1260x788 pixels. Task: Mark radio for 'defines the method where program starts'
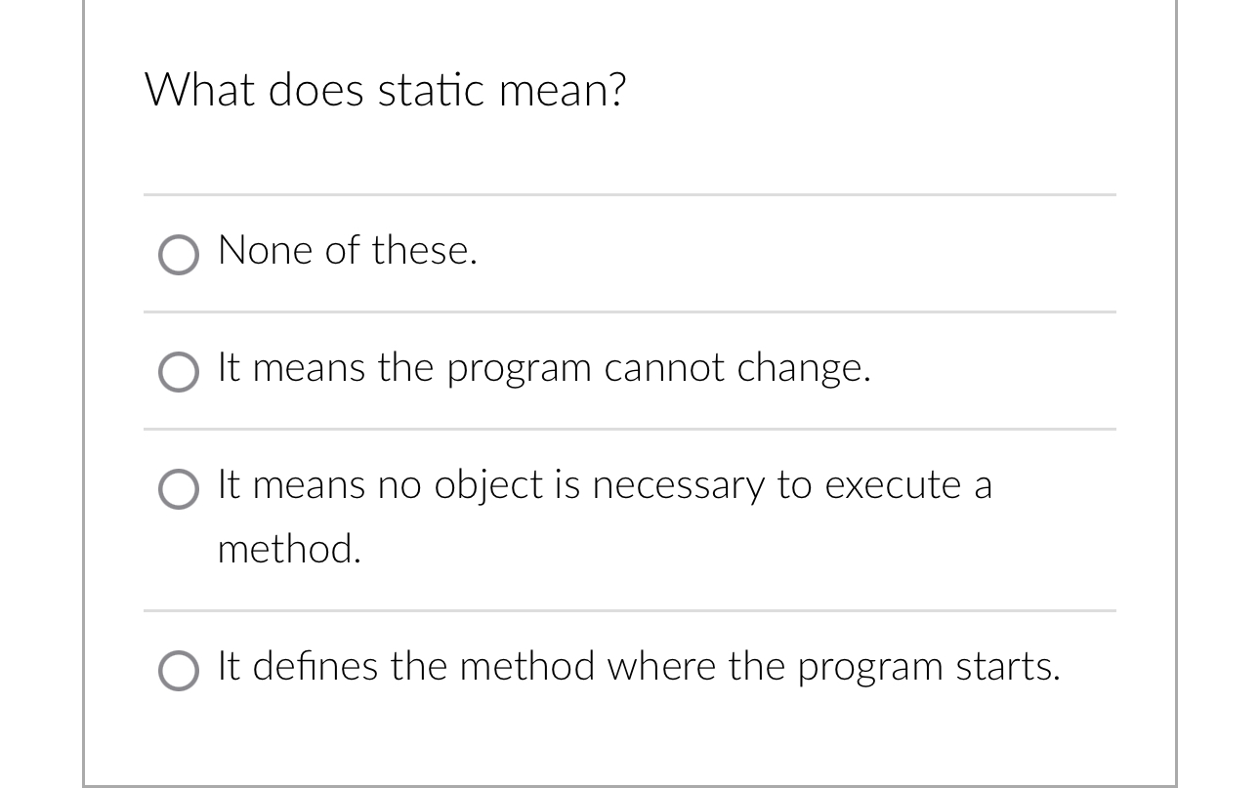[x=179, y=671]
